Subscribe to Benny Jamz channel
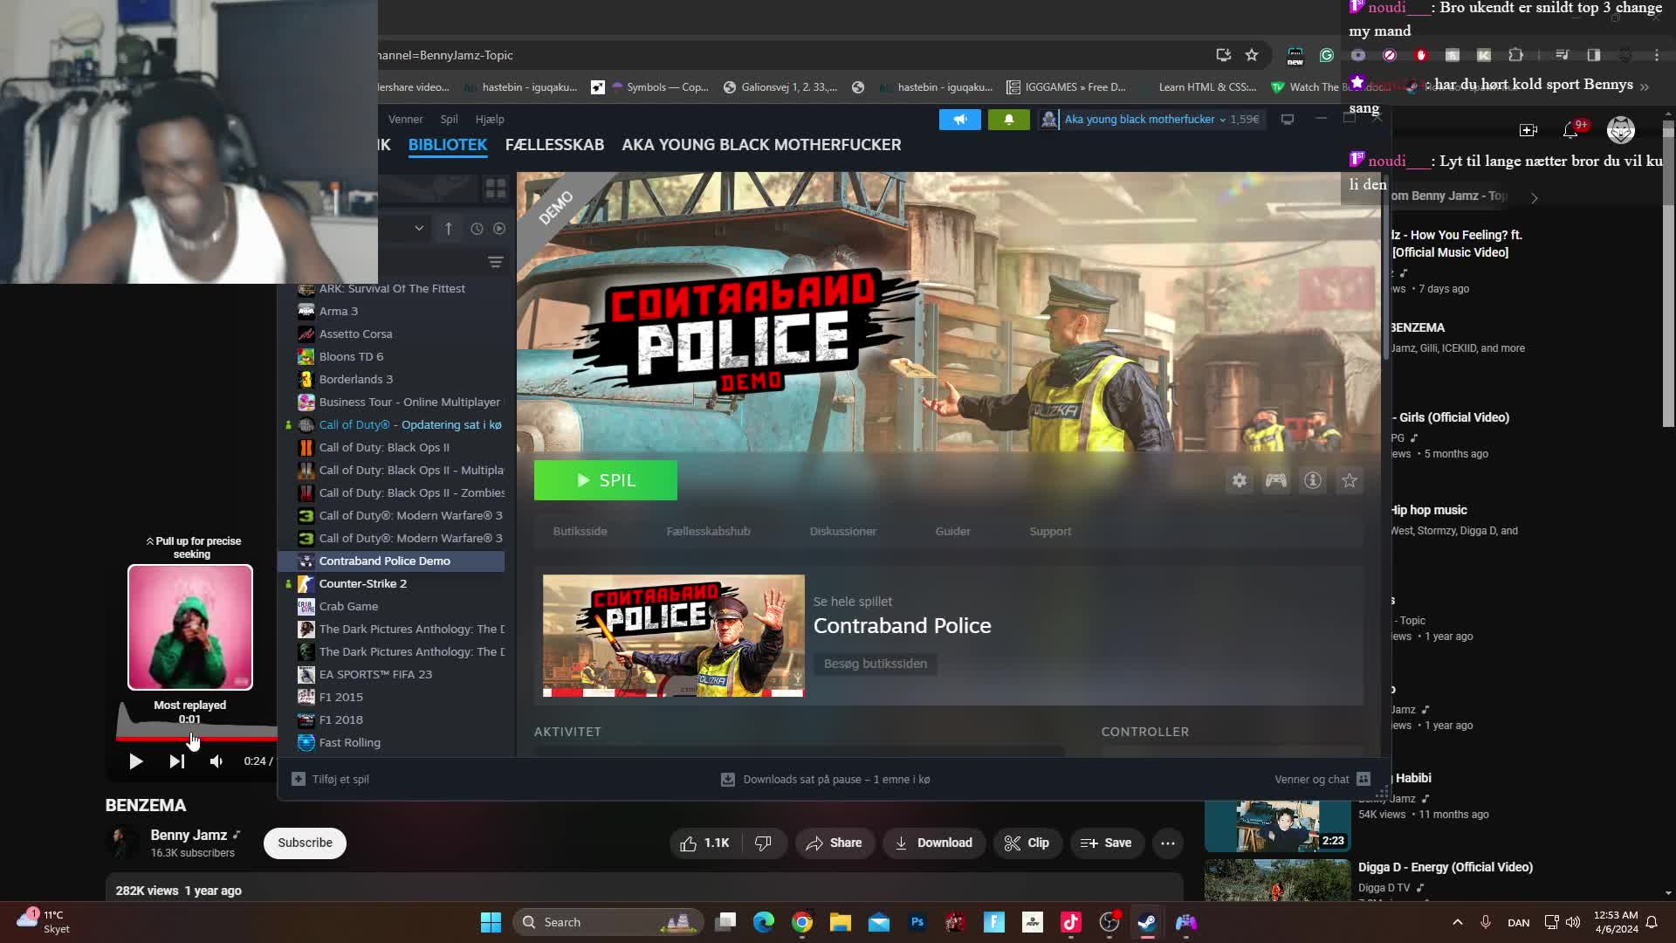 pos(305,843)
